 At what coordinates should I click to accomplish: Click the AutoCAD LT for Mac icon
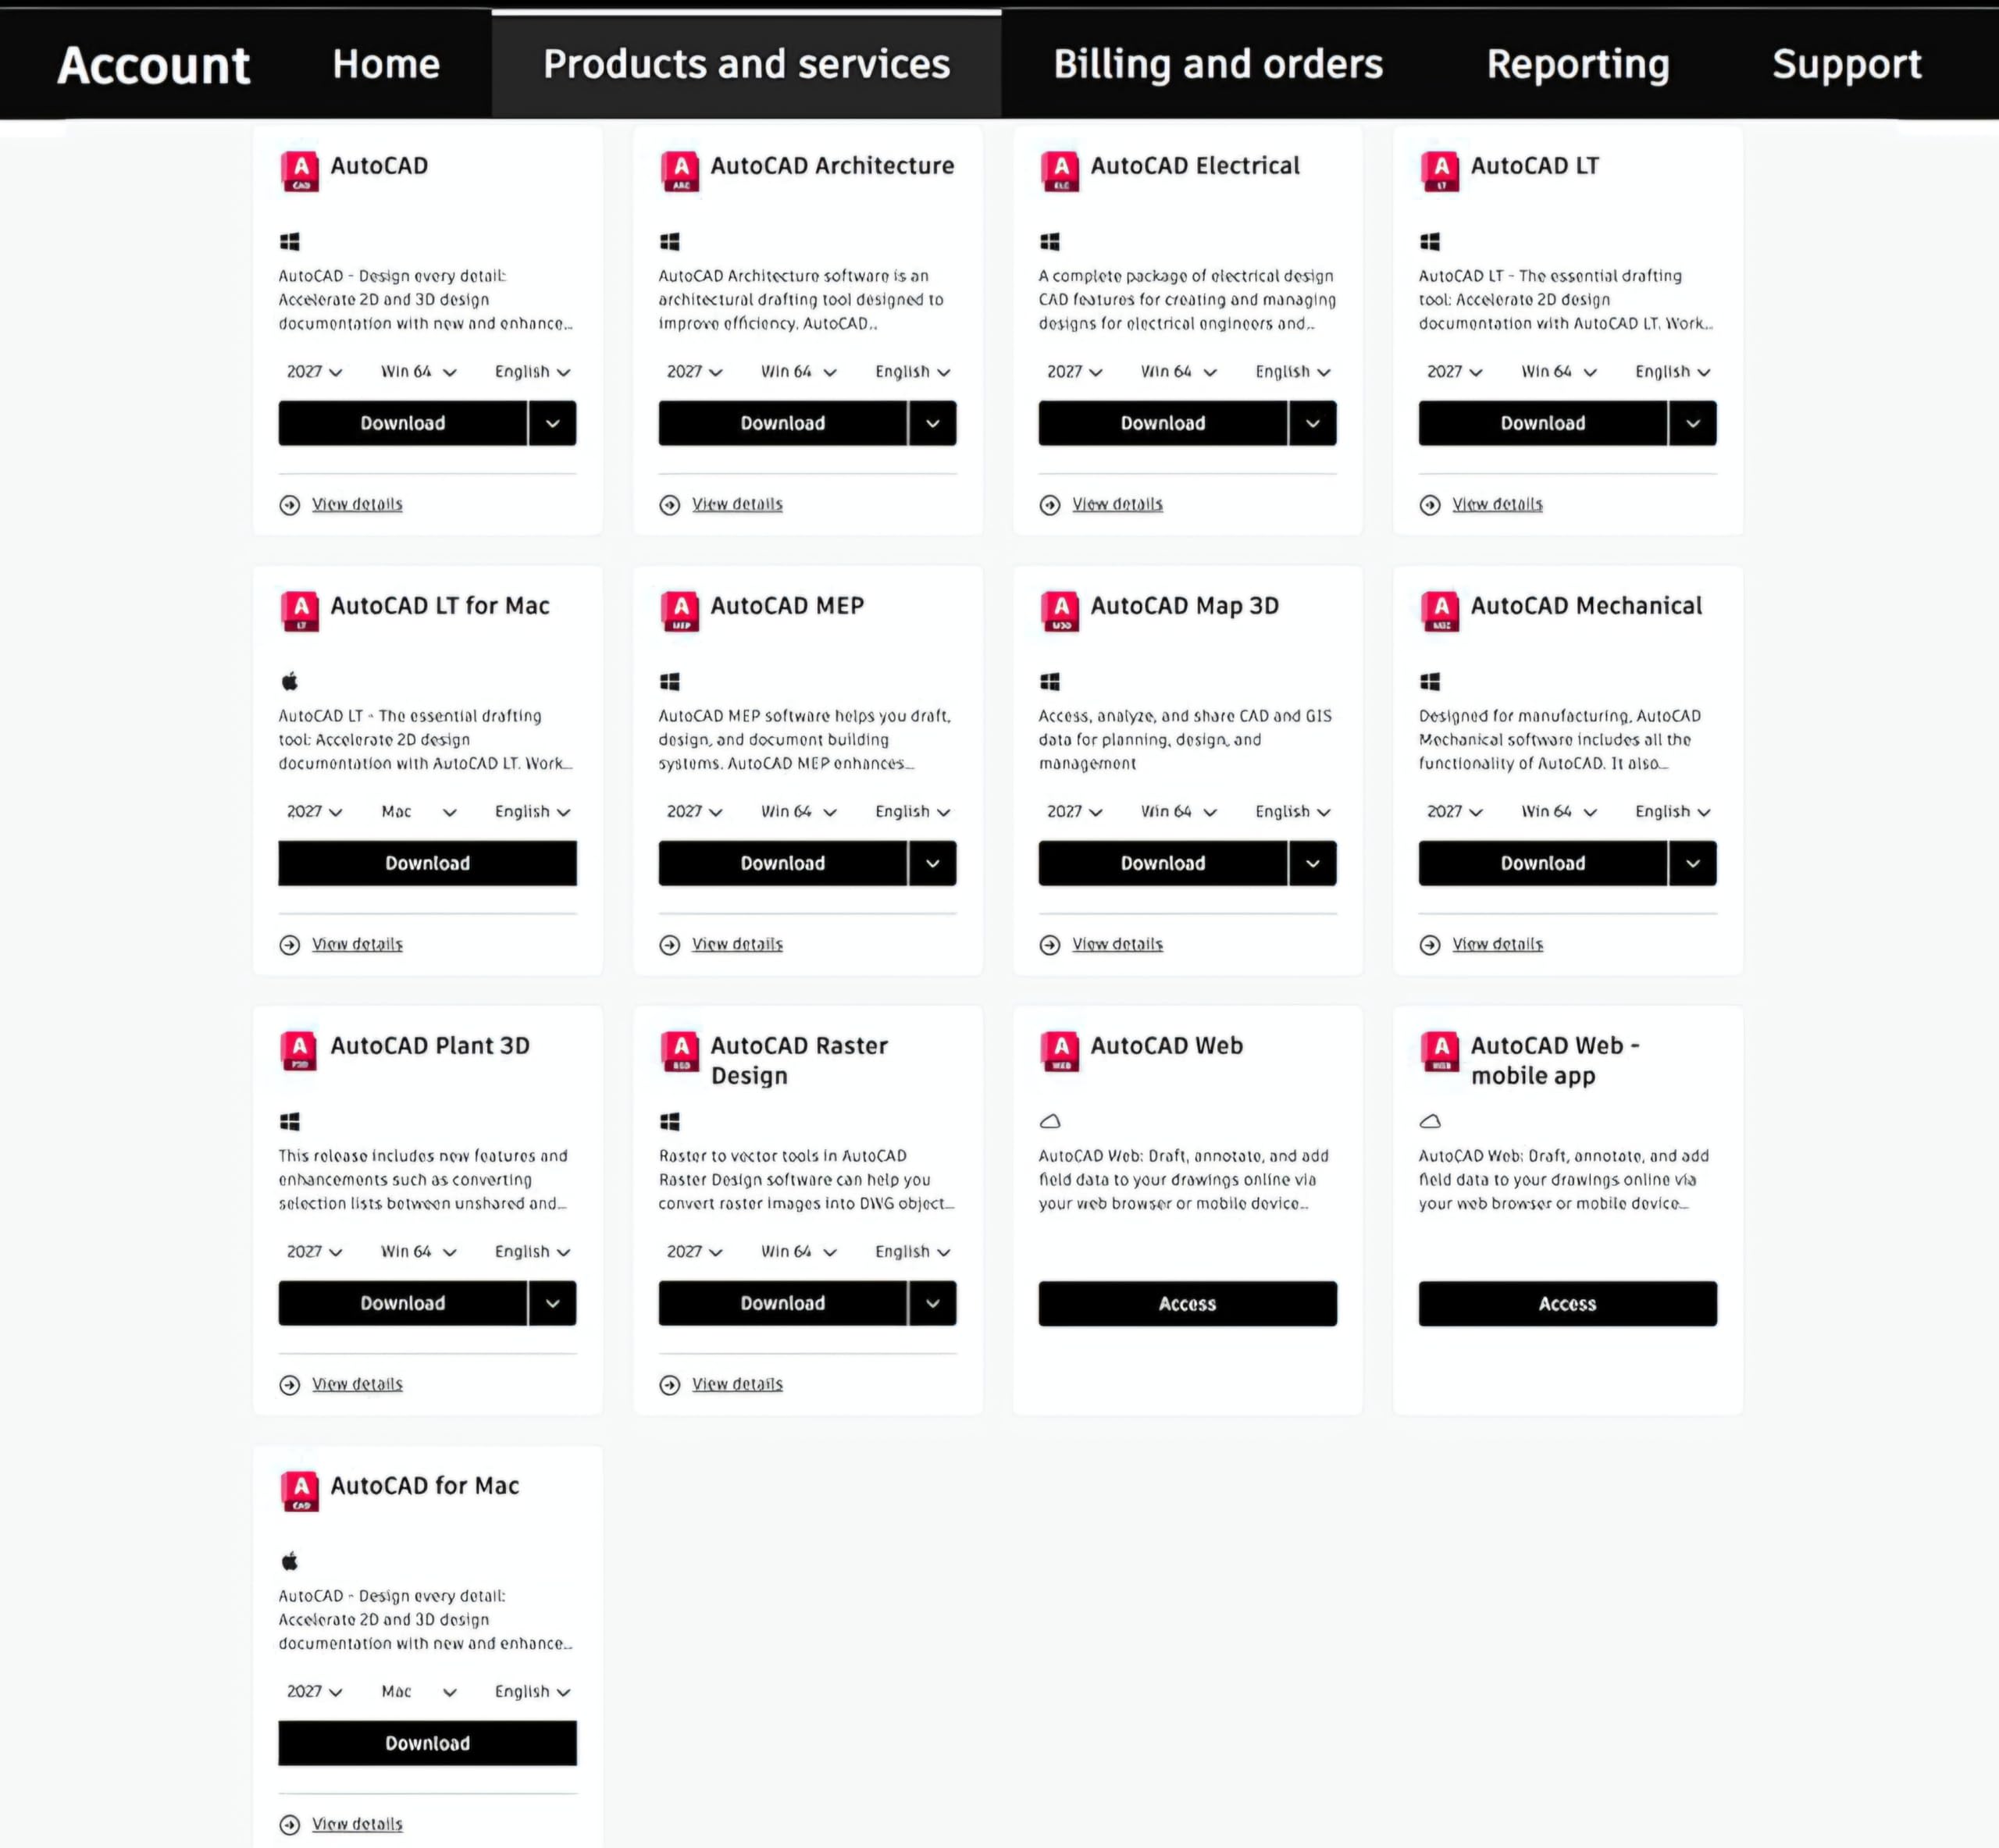point(300,611)
